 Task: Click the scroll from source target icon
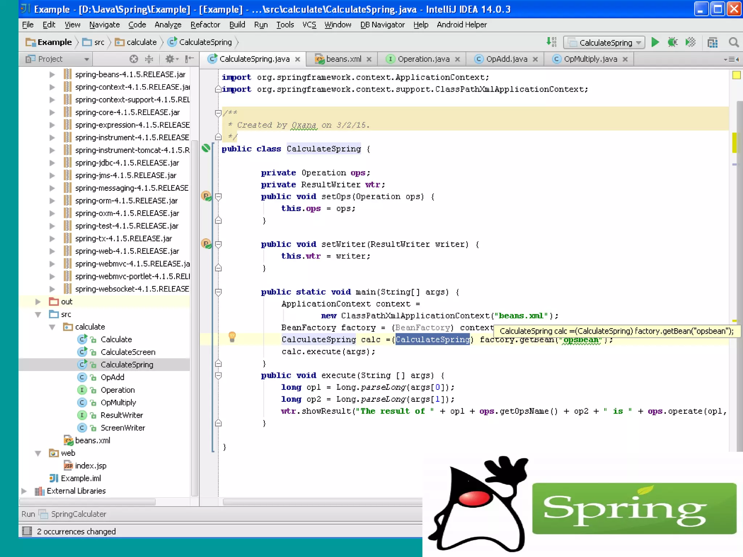pos(134,59)
